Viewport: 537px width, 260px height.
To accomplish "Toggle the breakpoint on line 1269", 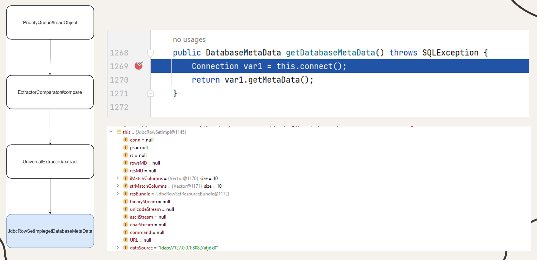I will [139, 66].
